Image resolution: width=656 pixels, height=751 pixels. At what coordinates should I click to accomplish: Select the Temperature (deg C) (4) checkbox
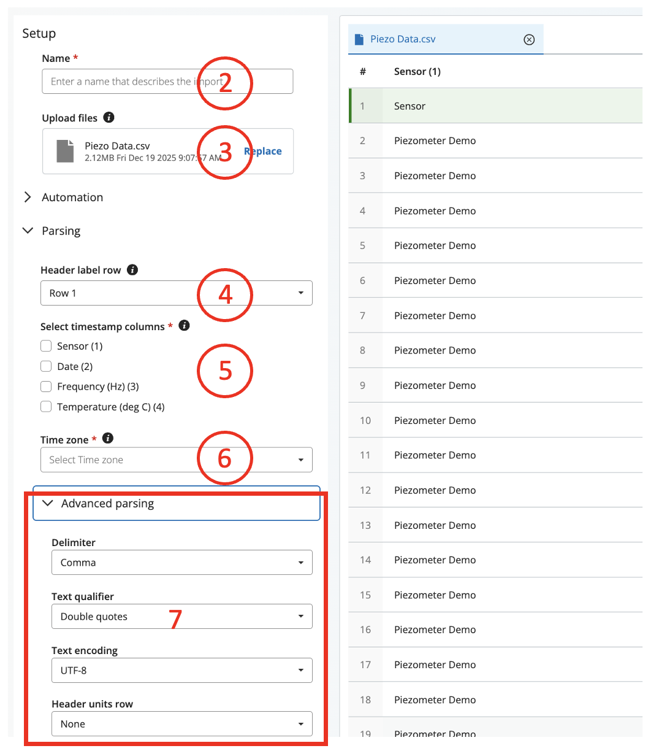(x=46, y=407)
